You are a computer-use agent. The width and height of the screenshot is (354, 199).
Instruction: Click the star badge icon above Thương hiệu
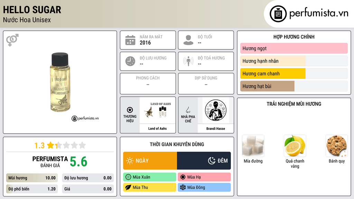[130, 110]
